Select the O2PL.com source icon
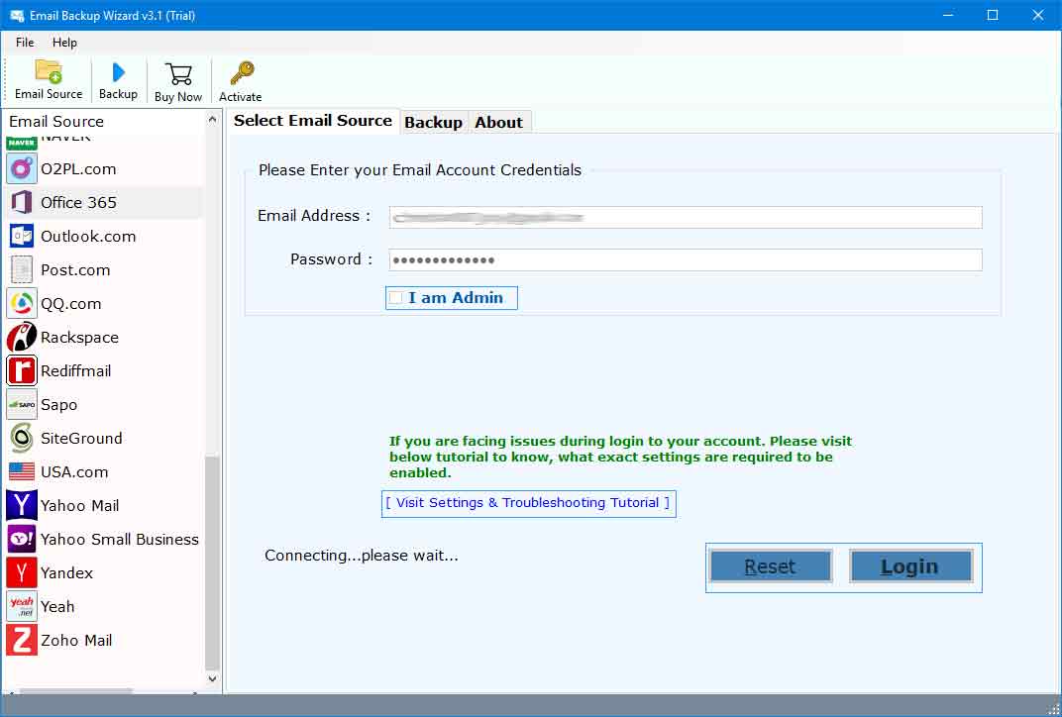The image size is (1062, 717). (22, 168)
